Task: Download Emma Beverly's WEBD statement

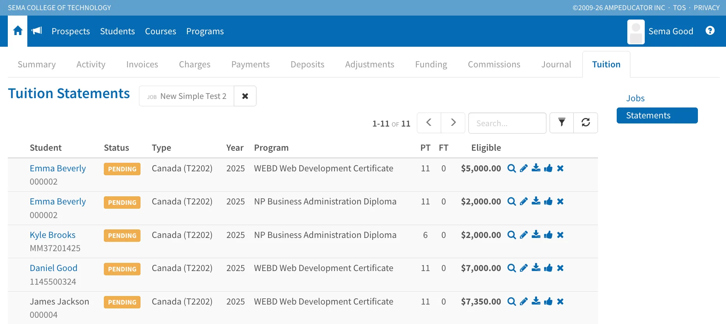Action: [x=536, y=168]
